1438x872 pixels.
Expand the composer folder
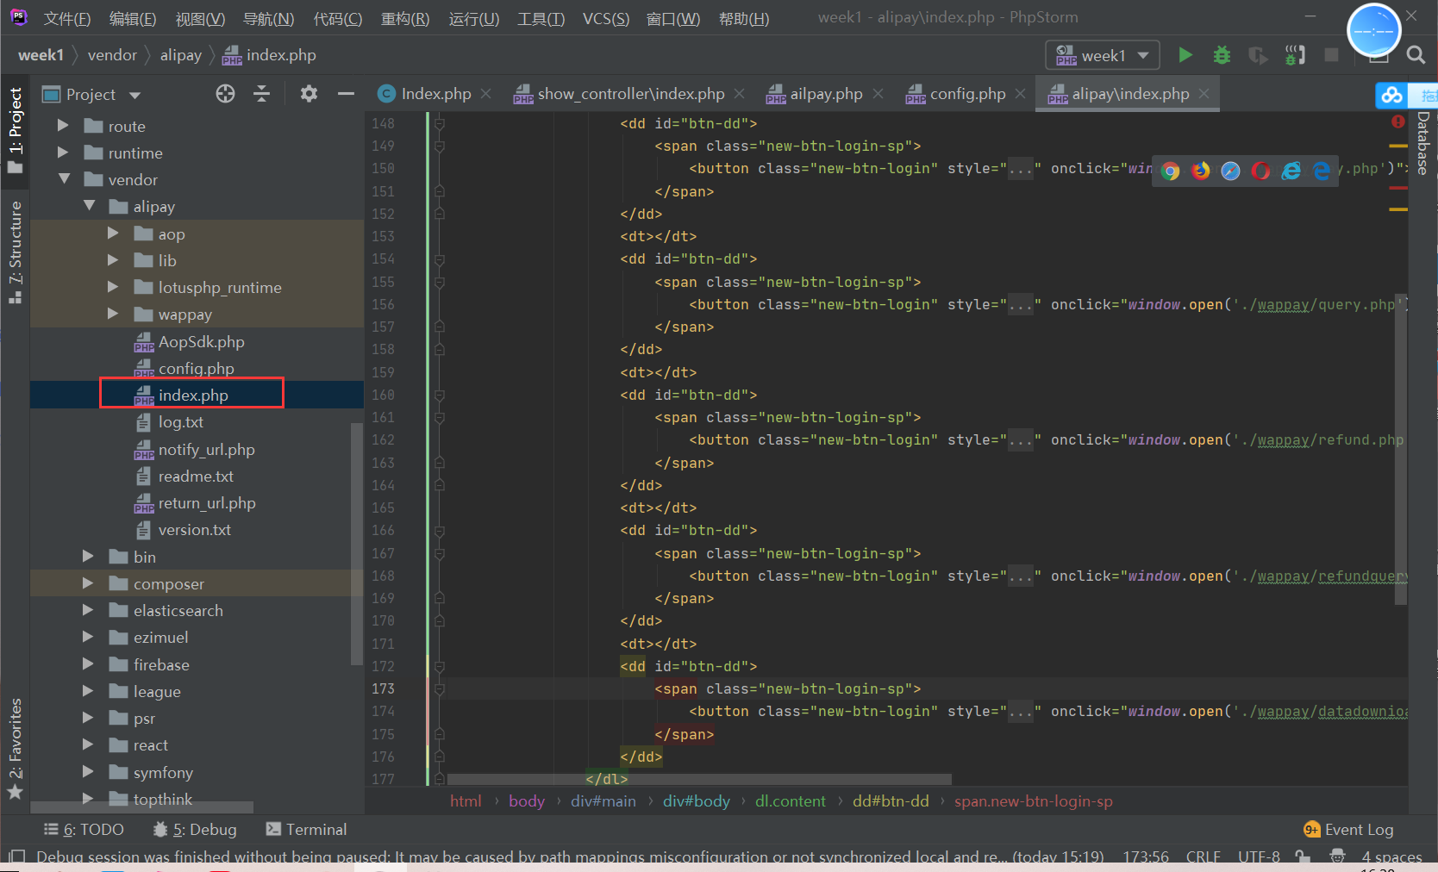(x=88, y=583)
